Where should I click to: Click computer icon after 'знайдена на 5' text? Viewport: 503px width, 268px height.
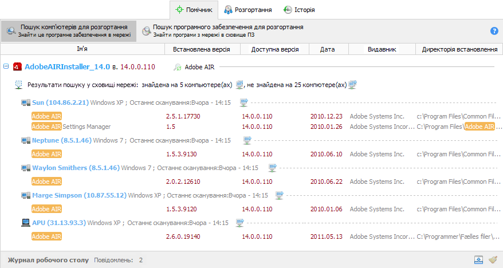(240, 85)
